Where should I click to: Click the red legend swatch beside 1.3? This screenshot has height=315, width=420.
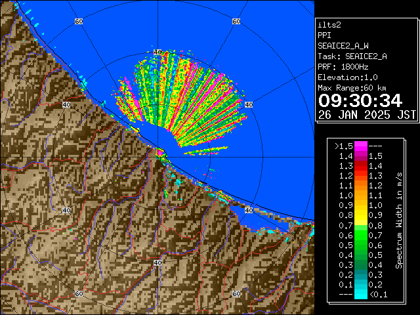coord(360,166)
